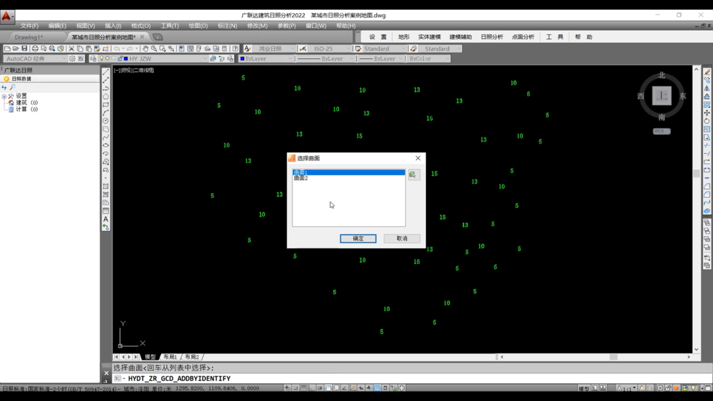Viewport: 713px width, 401px height.
Task: Open the 日照分析 menu
Action: (491, 37)
